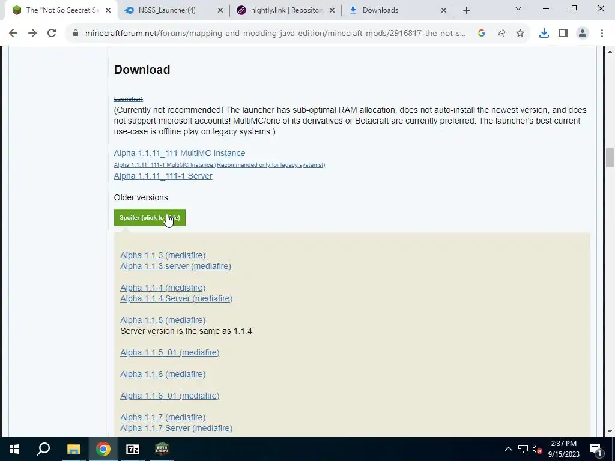Click the page vertical scrollbar thumb
This screenshot has height=461, width=615.
(x=610, y=158)
